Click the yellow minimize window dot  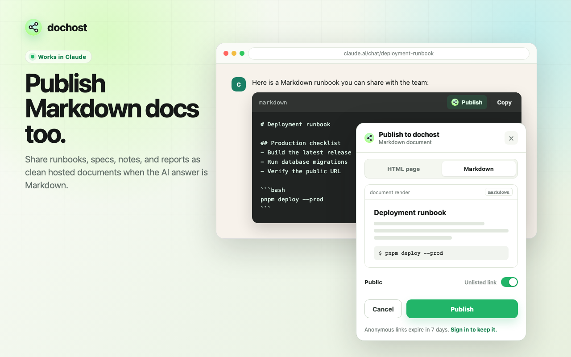coord(234,54)
